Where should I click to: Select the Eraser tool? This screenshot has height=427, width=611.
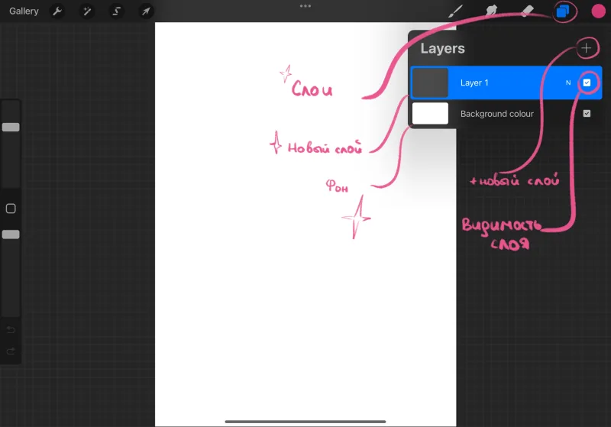click(x=527, y=11)
